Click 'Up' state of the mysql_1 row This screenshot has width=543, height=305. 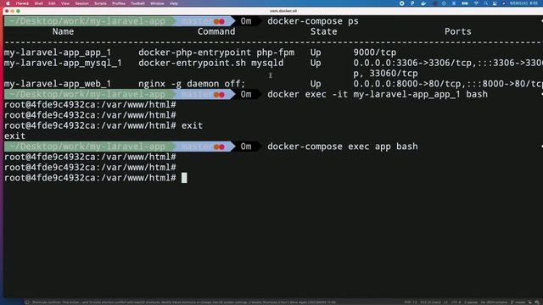coord(316,63)
